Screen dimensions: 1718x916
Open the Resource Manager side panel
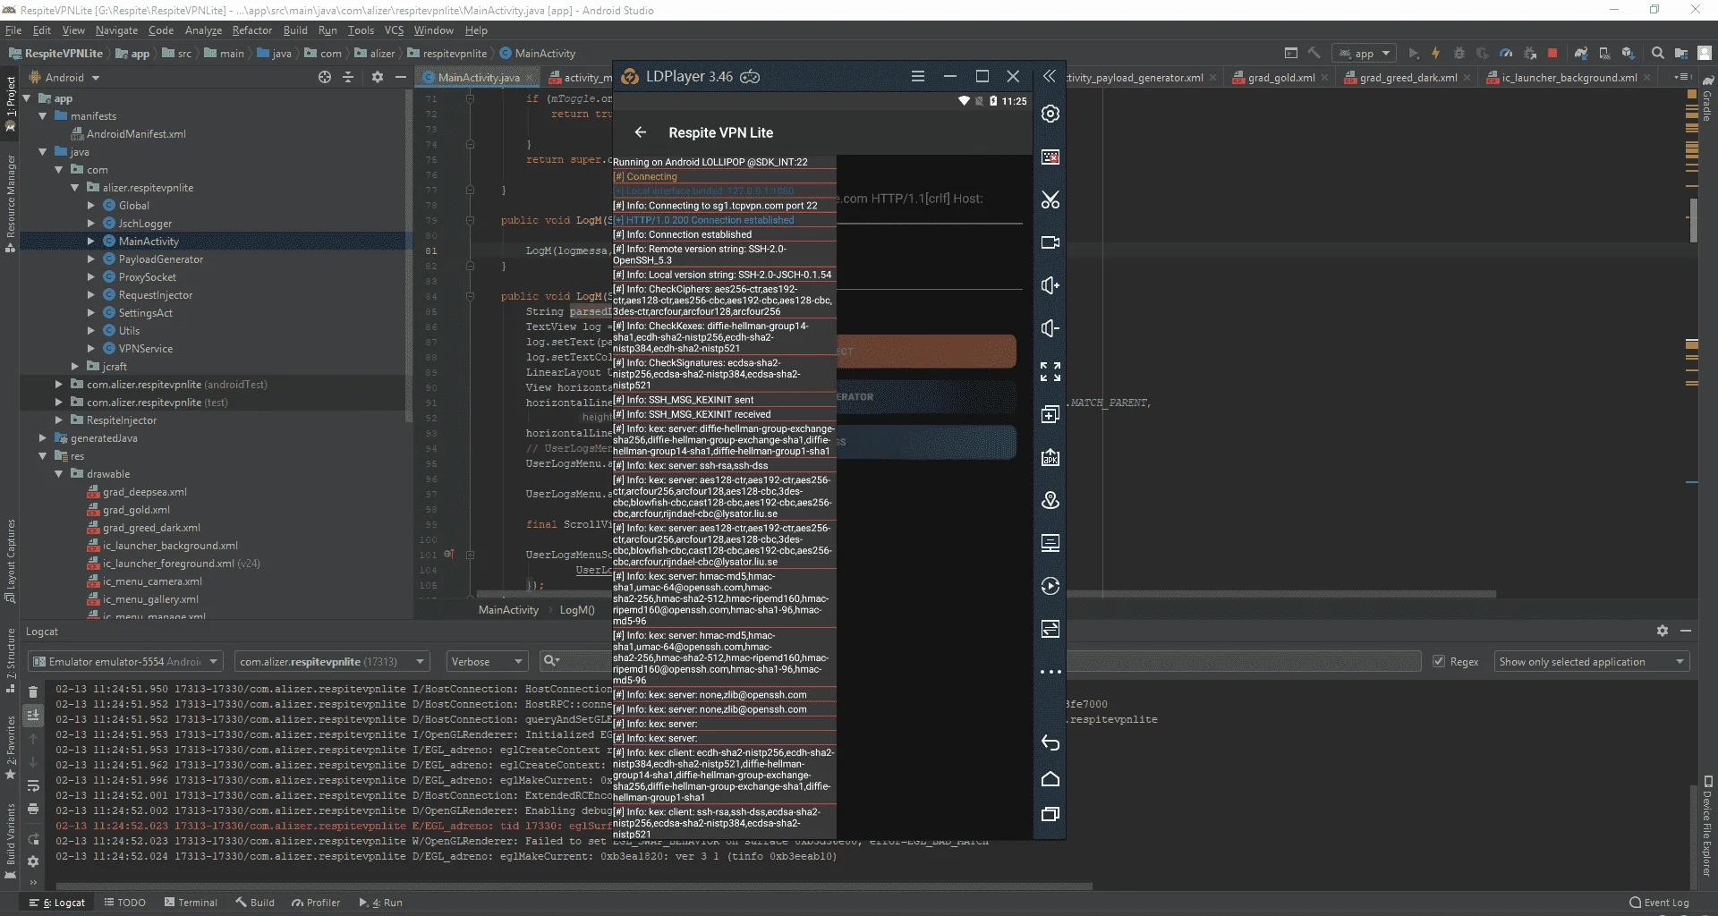[11, 202]
